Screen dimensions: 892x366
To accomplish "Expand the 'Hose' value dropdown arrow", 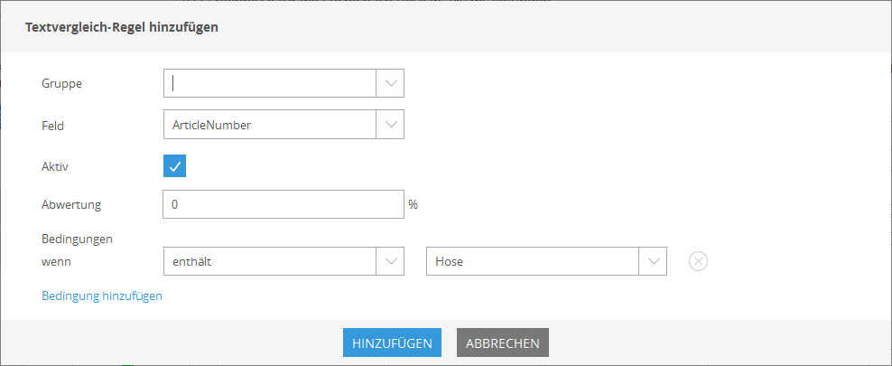I will 653,261.
